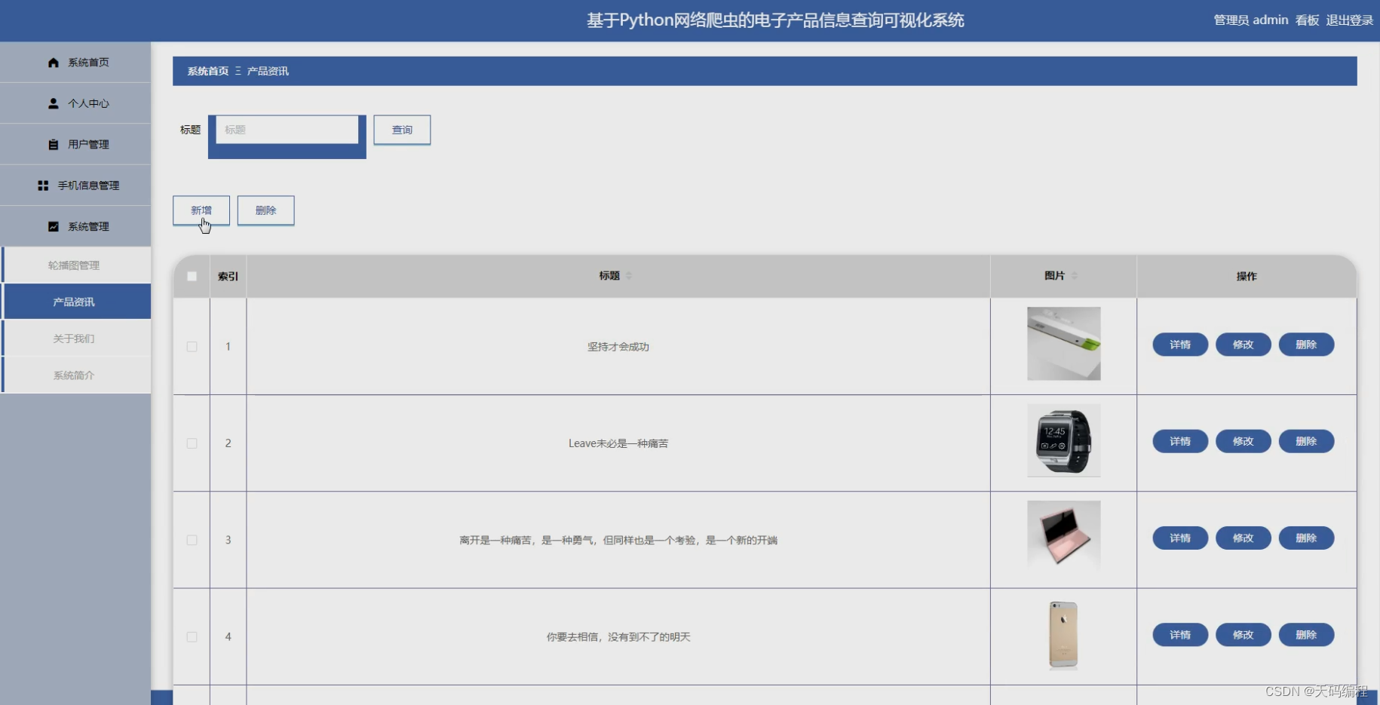Sort table by 图片 column arrows
The image size is (1380, 705).
point(1075,276)
